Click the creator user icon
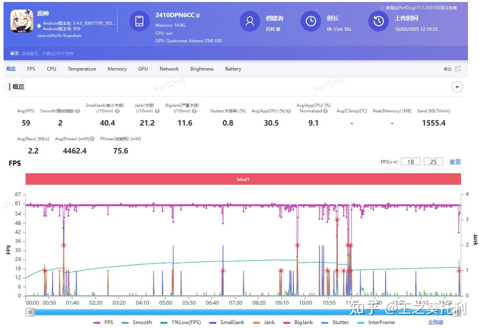This screenshot has height=328, width=479. click(x=250, y=21)
